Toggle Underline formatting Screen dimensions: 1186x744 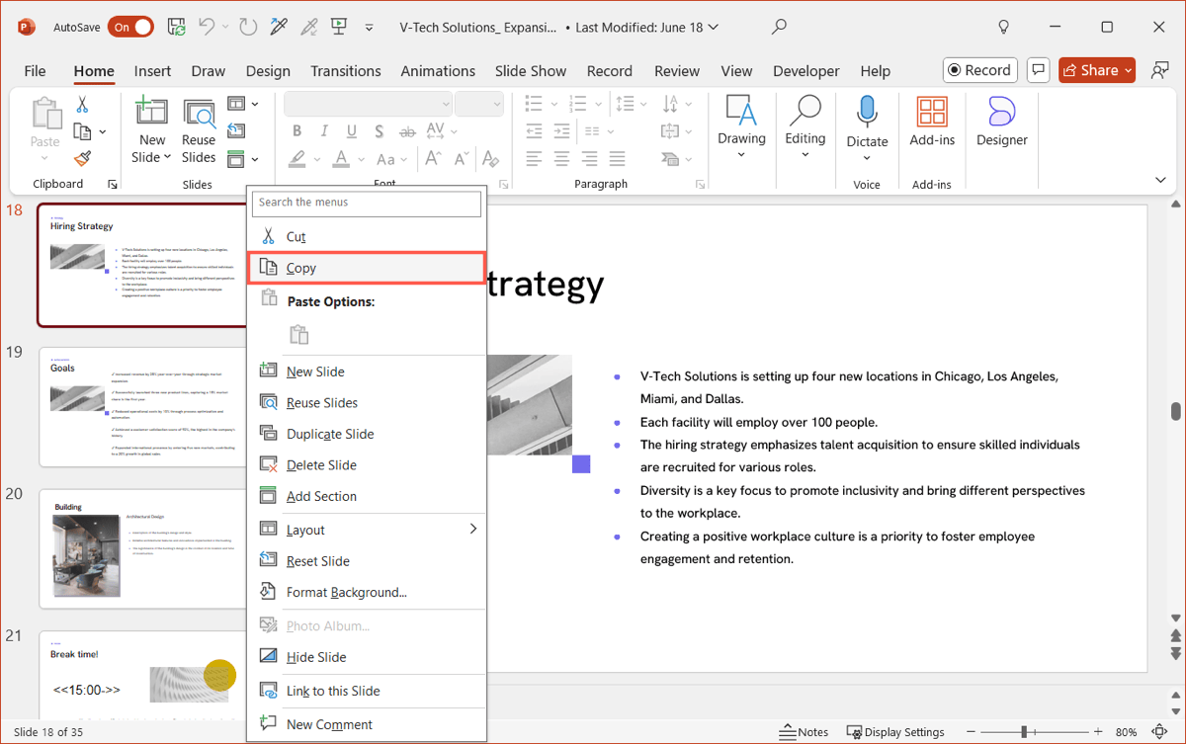351,130
